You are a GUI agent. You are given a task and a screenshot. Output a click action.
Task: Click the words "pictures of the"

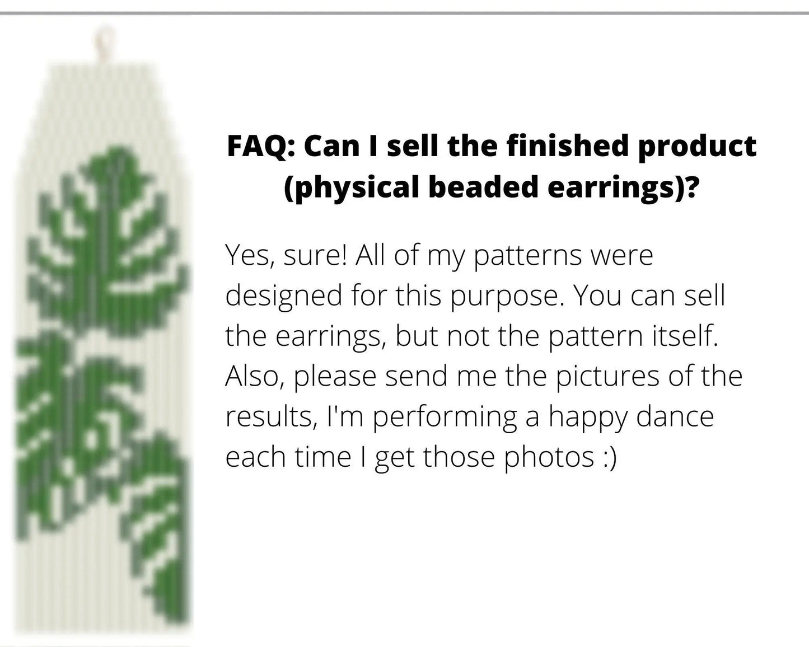(x=649, y=377)
